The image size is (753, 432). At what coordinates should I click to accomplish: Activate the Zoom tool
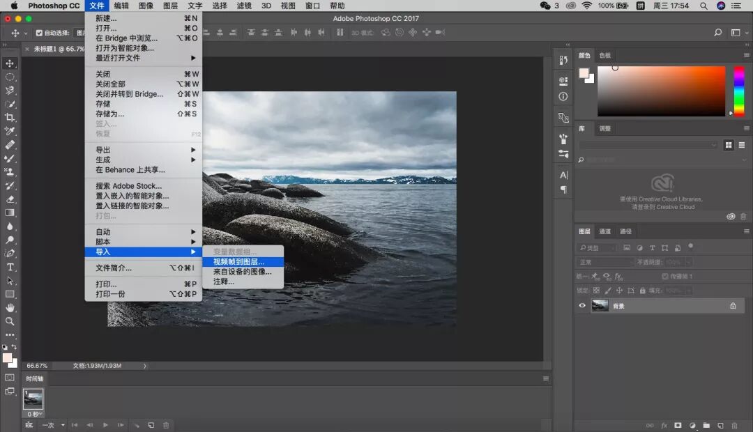coord(10,321)
